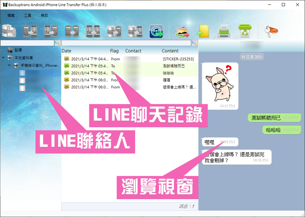Sort messages by the Date column header
This screenshot has width=305, height=217.
point(67,51)
